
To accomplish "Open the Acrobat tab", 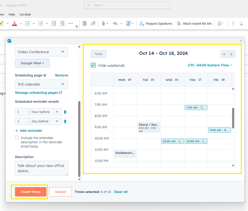I will (25, 14).
